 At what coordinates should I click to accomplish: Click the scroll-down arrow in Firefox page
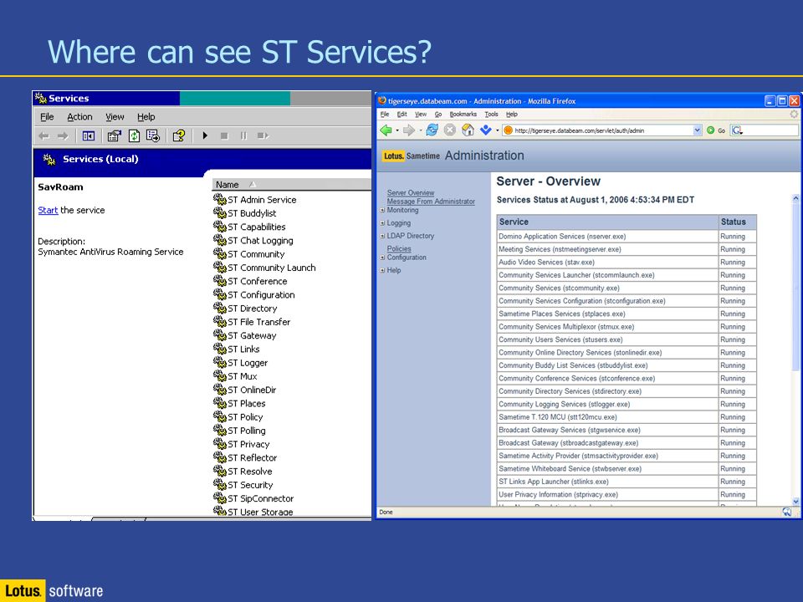tap(795, 501)
